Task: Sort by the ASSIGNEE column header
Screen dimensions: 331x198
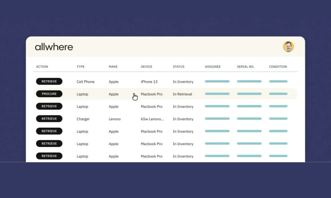Action: click(212, 67)
